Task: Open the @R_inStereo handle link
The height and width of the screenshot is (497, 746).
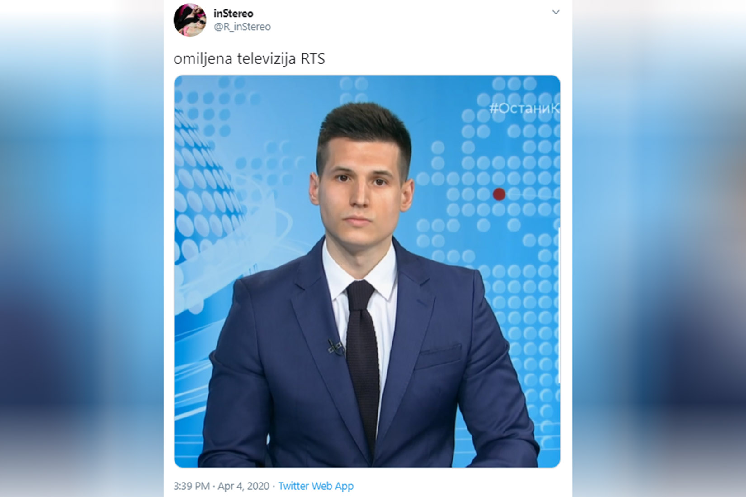Action: pos(242,27)
